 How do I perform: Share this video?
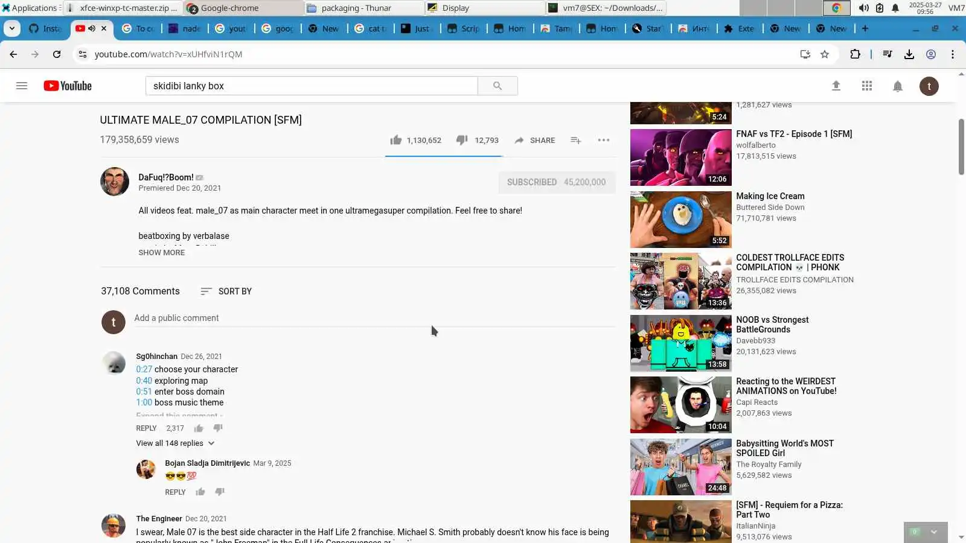(x=535, y=140)
